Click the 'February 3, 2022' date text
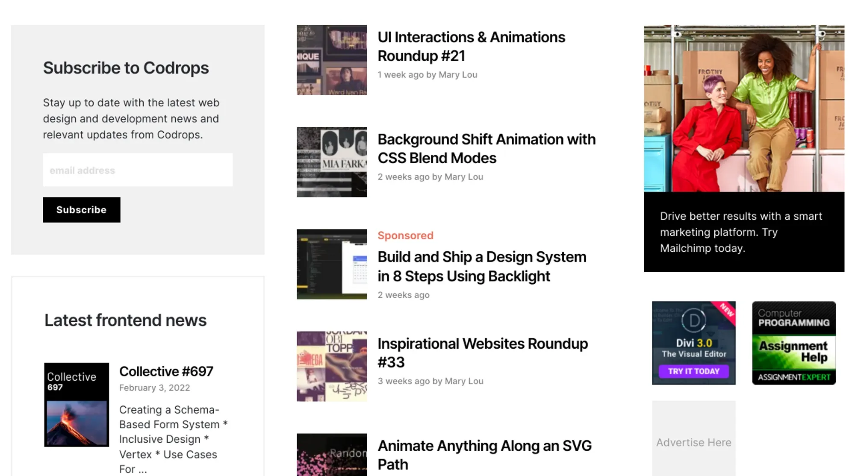855x476 pixels. tap(154, 388)
